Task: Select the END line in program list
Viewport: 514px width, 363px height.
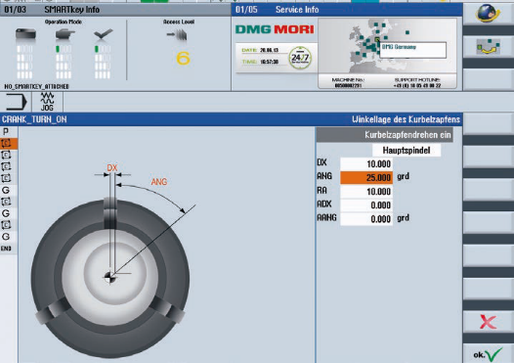Action: [x=6, y=249]
